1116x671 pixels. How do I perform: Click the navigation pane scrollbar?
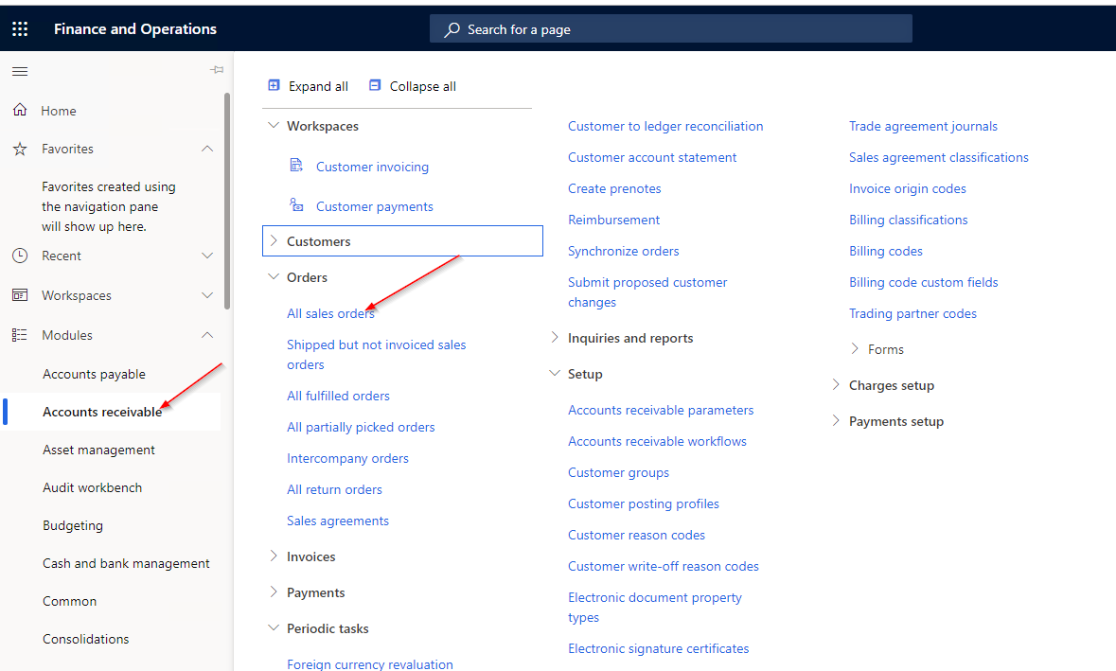[x=227, y=199]
